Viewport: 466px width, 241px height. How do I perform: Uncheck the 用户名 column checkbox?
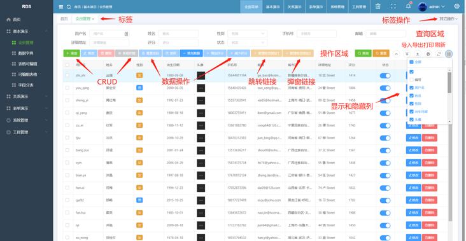[x=411, y=88]
